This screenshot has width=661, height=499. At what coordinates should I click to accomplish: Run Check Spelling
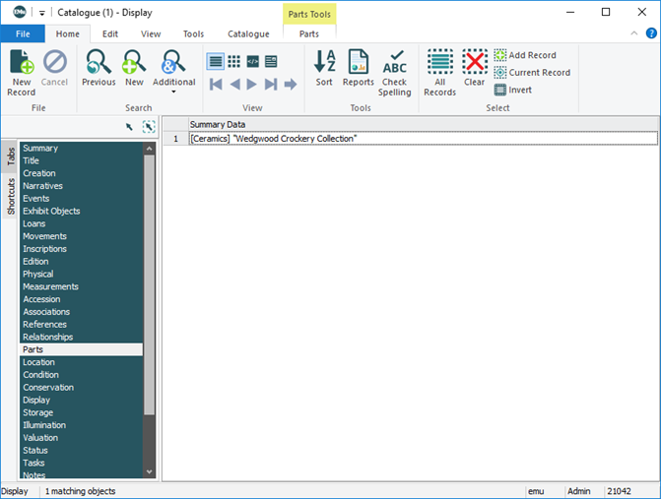[394, 73]
